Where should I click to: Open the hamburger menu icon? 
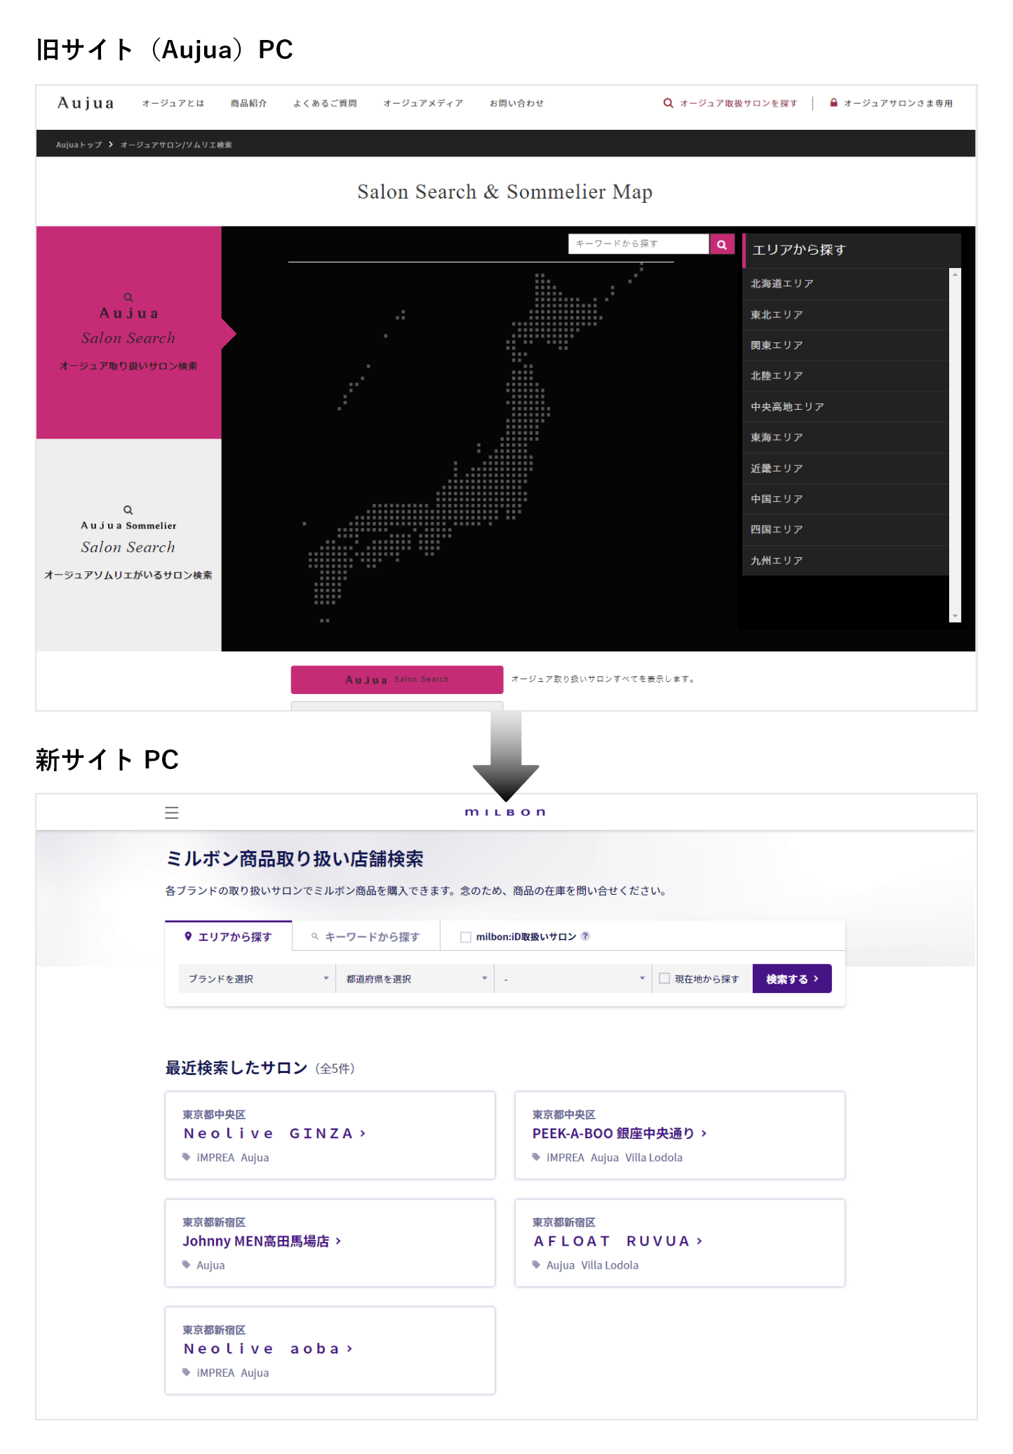pos(172,813)
